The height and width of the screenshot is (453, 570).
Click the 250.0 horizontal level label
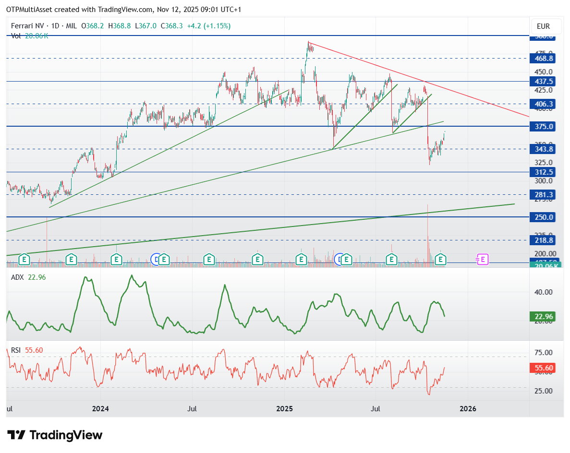[x=544, y=217]
